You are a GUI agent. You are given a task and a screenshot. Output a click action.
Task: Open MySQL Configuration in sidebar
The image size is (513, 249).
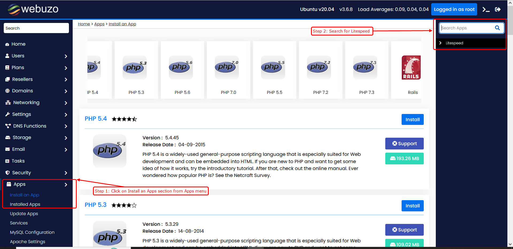pos(32,232)
